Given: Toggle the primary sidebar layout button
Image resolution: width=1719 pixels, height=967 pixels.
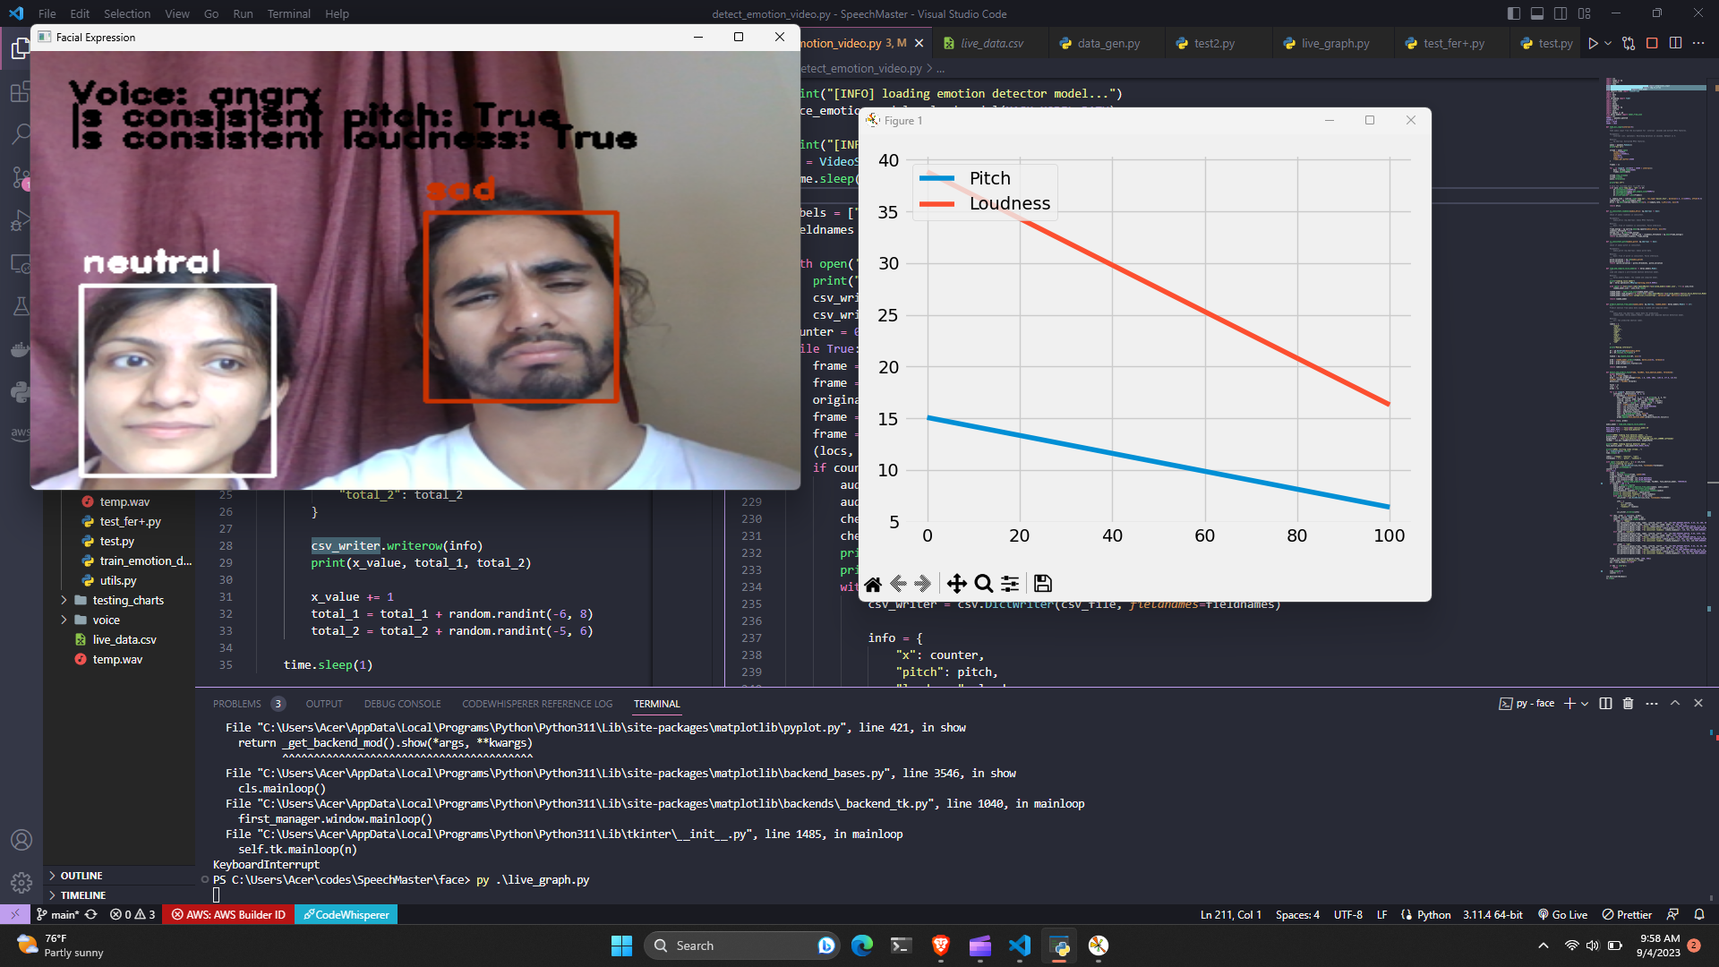Looking at the screenshot, I should pyautogui.click(x=1514, y=13).
